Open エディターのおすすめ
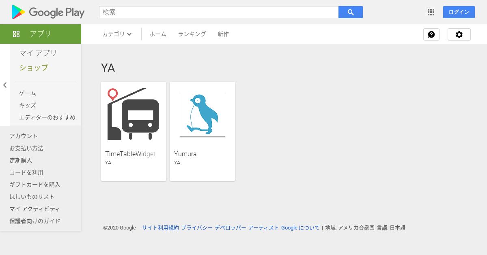This screenshot has height=255, width=487. pyautogui.click(x=47, y=117)
